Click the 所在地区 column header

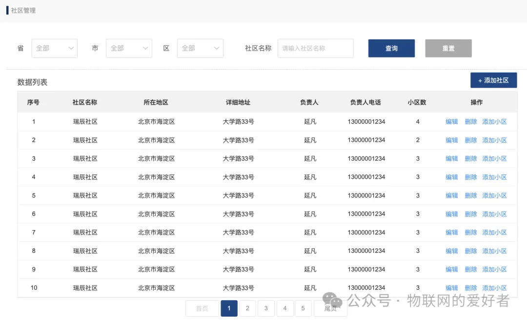156,102
